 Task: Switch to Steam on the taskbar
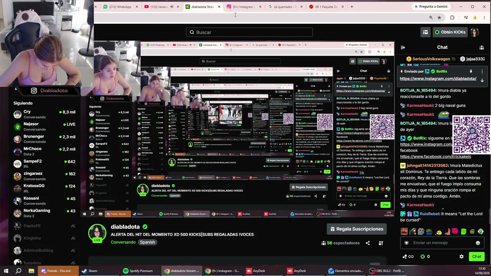[x=100, y=271]
